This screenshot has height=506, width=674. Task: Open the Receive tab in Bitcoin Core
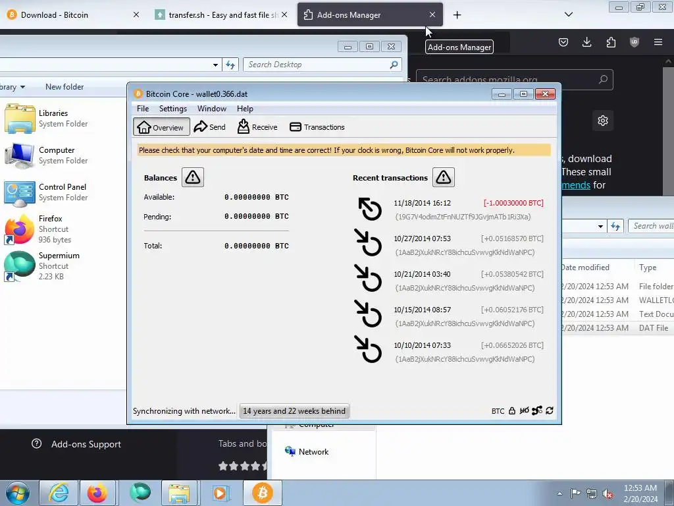point(257,127)
